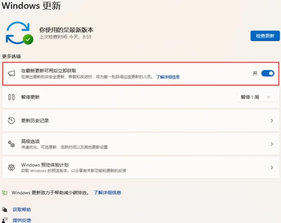Click the 检查更新 button
The image size is (281, 223).
click(x=265, y=36)
